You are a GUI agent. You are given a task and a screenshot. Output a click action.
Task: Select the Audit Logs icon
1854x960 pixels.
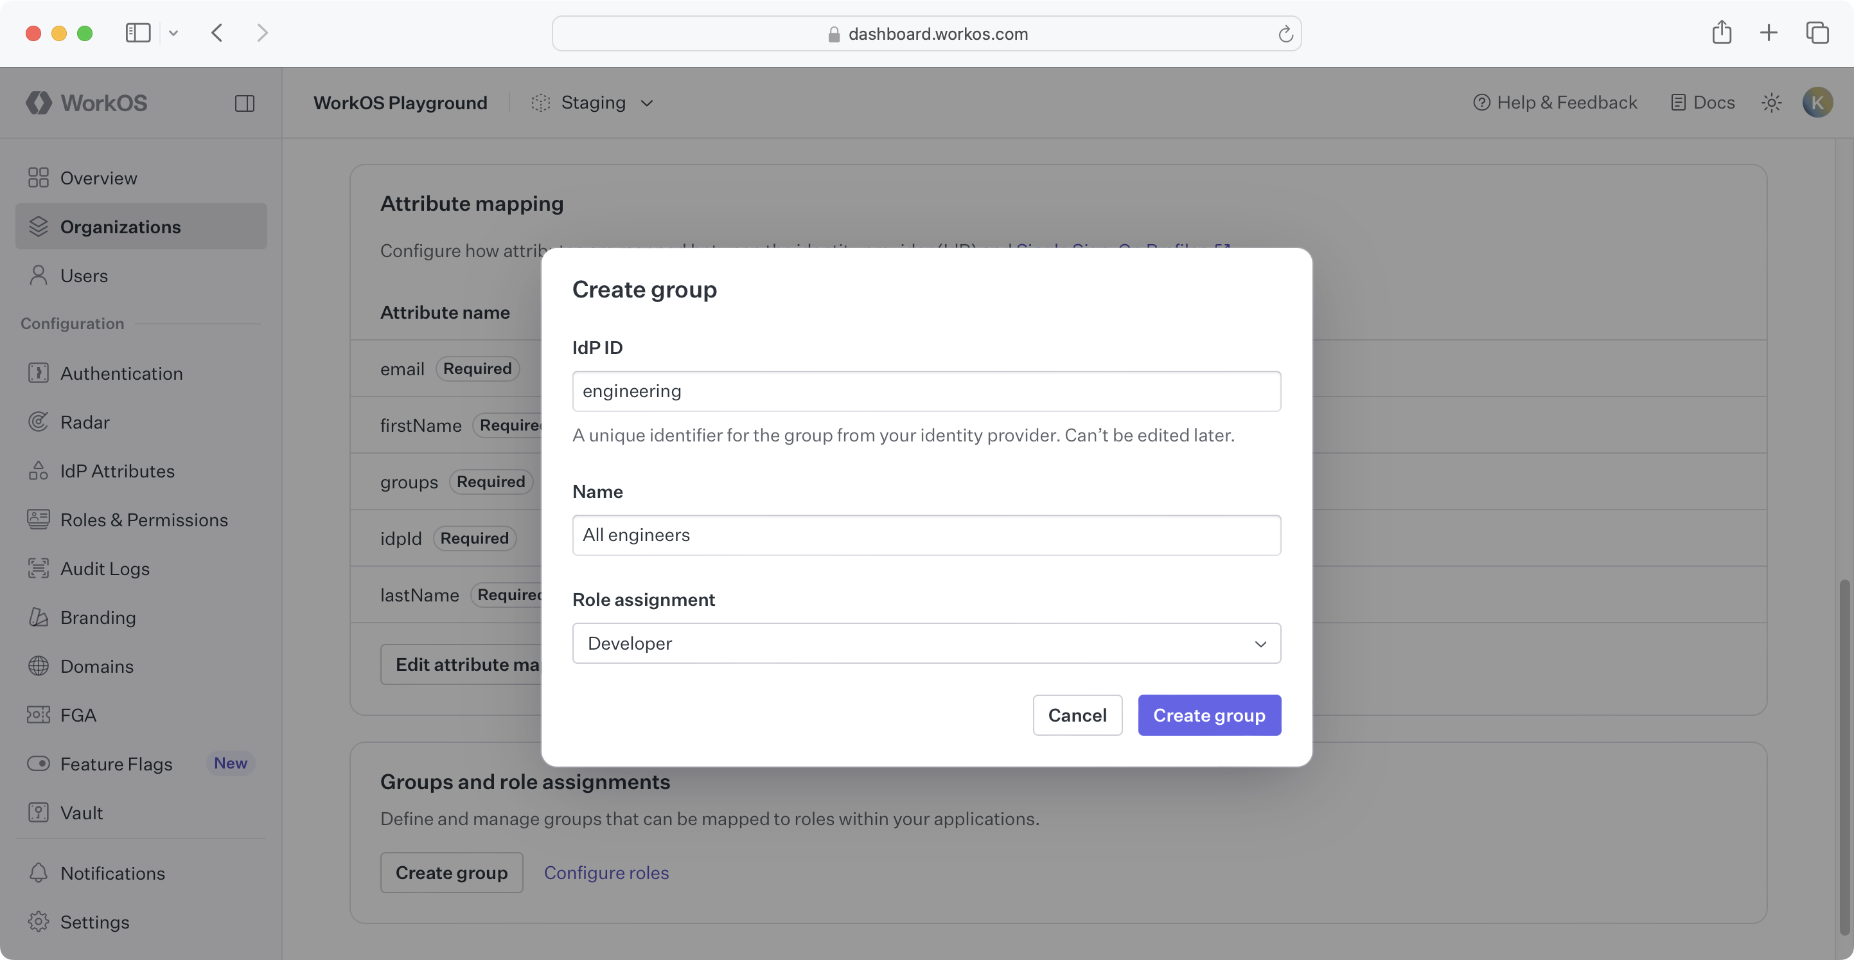[x=38, y=569]
